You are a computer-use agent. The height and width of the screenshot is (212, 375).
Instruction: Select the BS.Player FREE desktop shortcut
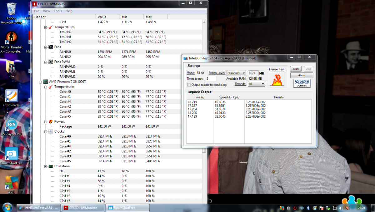(12, 127)
